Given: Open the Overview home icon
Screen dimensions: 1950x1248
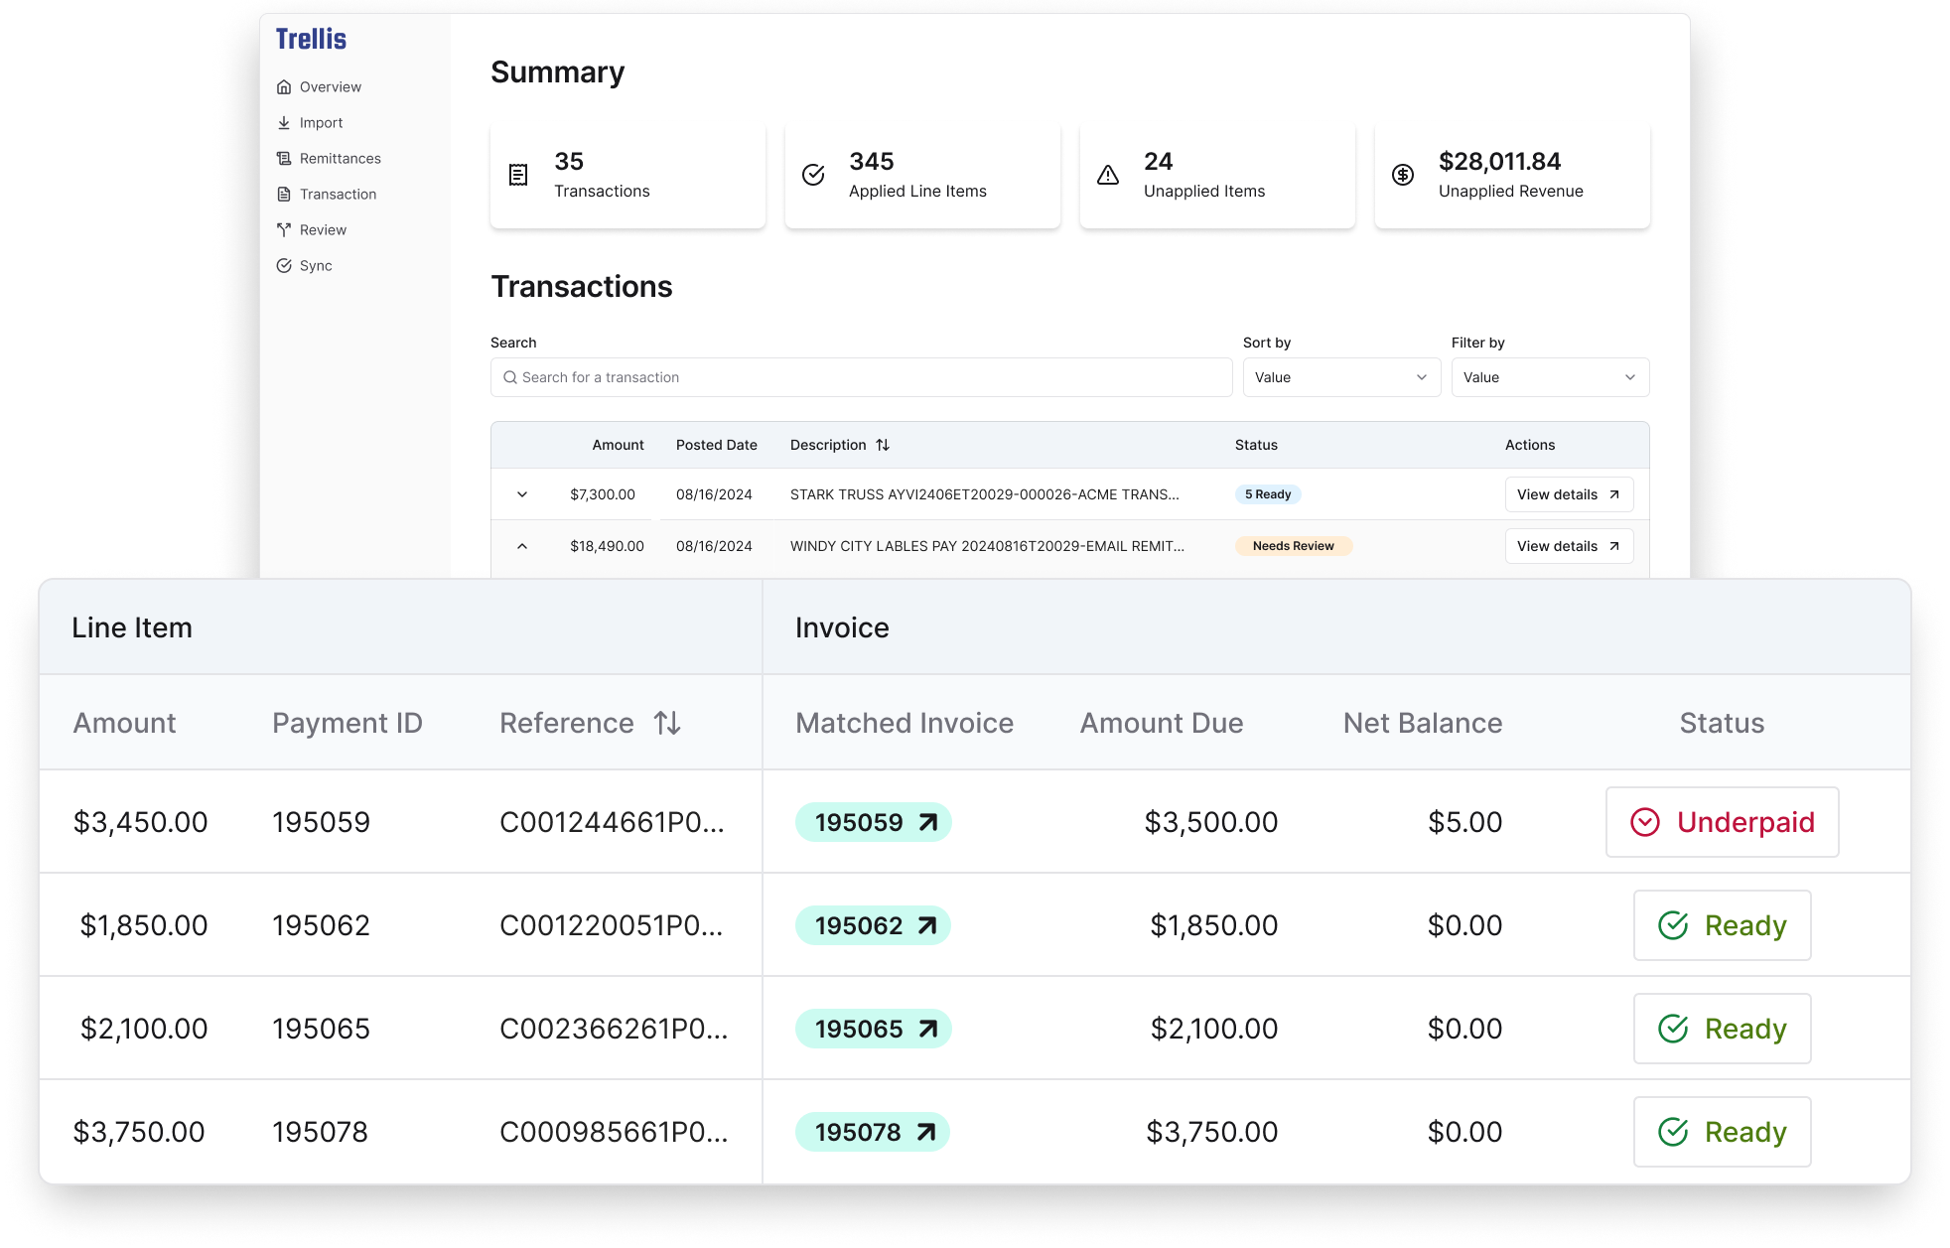Looking at the screenshot, I should click(284, 87).
